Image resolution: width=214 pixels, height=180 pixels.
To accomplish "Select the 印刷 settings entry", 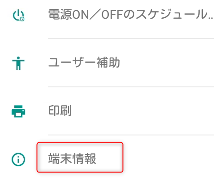I will point(60,110).
